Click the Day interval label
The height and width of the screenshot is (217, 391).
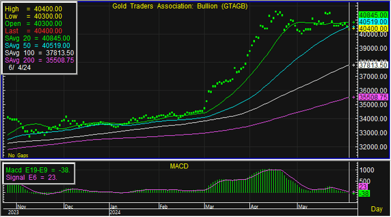(x=377, y=209)
